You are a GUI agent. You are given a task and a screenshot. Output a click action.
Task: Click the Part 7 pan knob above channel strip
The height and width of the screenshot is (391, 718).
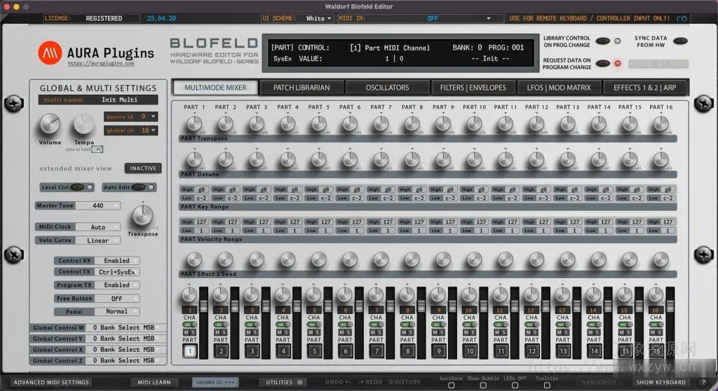tap(376, 295)
